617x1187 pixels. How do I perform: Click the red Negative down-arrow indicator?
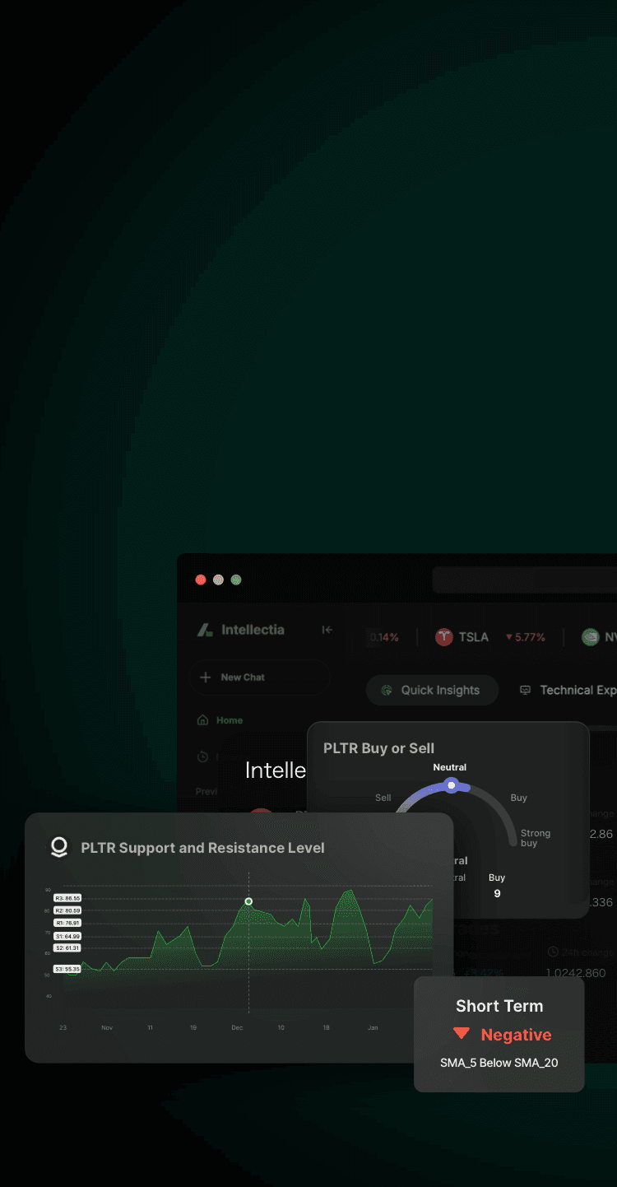point(462,1034)
